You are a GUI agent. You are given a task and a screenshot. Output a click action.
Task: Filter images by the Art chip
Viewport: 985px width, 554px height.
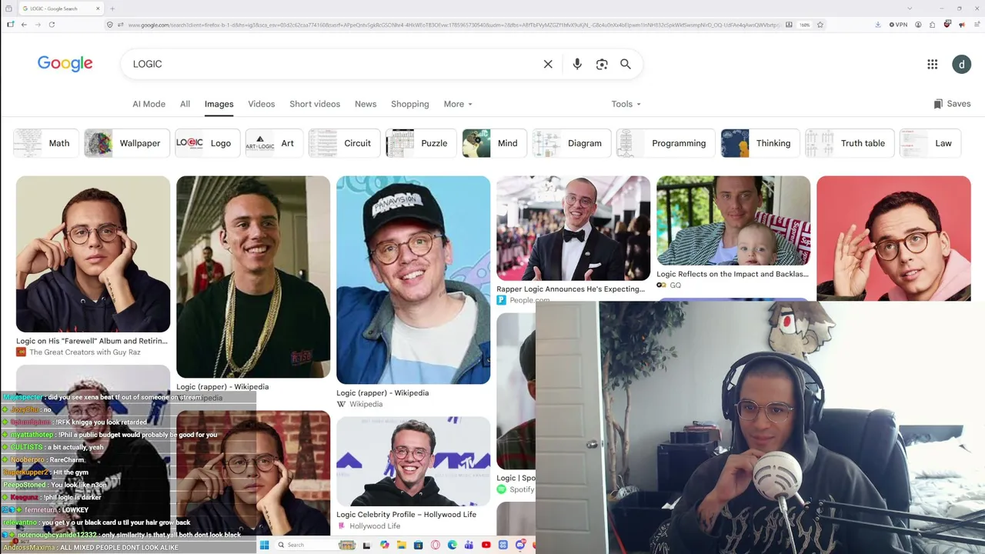[x=274, y=143]
